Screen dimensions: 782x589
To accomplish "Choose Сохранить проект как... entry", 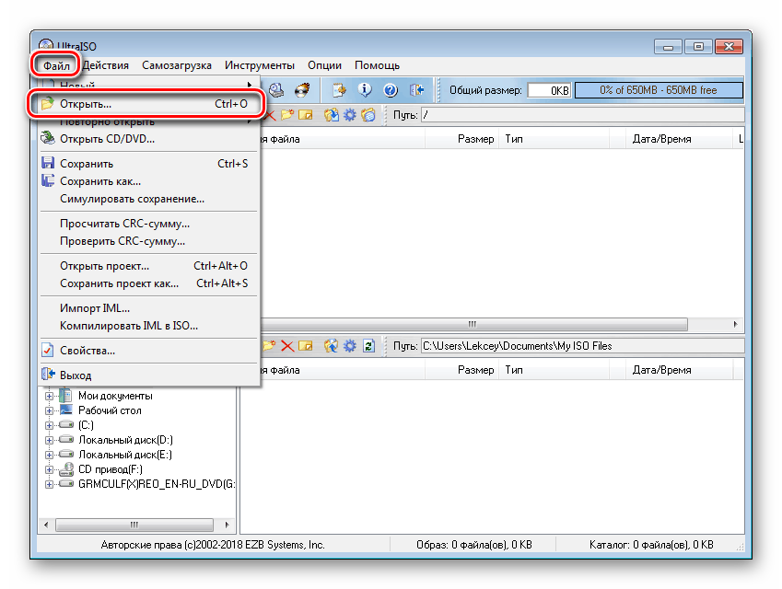I will point(148,283).
